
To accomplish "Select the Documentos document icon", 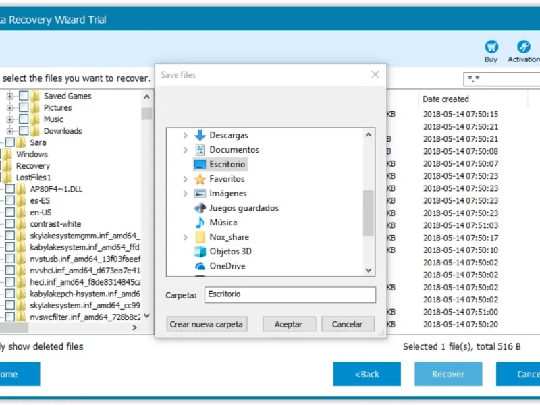I will point(200,150).
